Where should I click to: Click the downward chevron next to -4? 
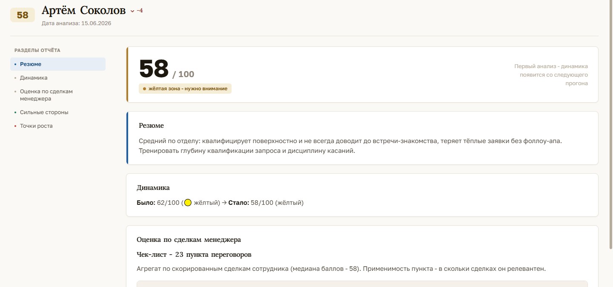(x=132, y=11)
